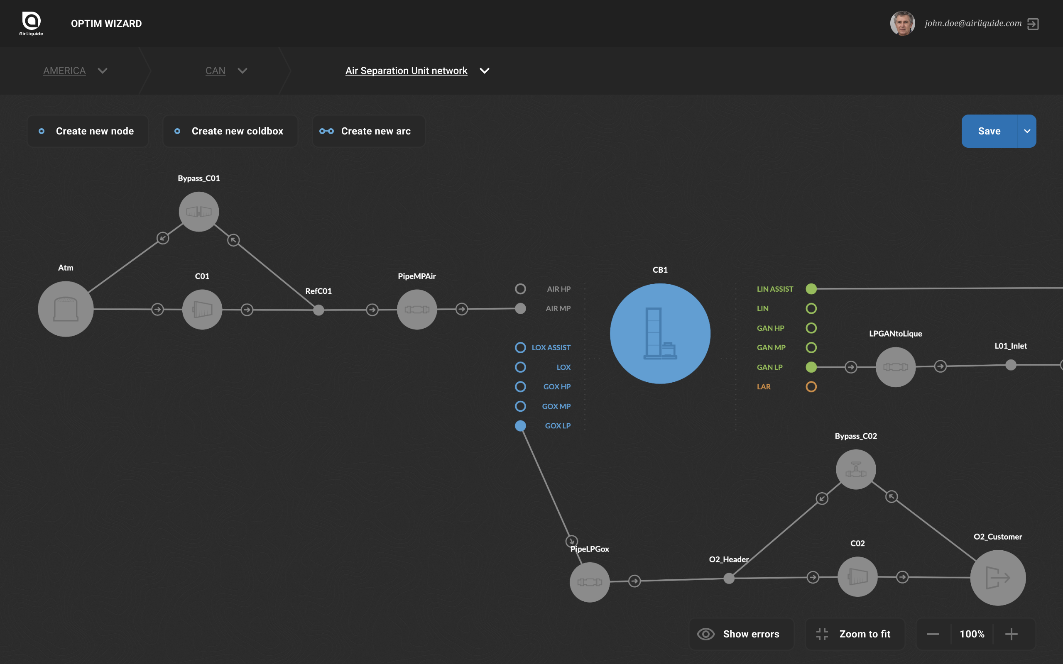Click arc arrow between O2_Customer and Bypass_C02

[x=891, y=497]
